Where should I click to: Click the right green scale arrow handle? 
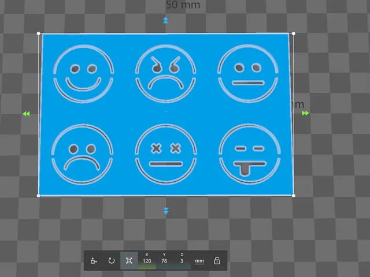click(x=305, y=113)
